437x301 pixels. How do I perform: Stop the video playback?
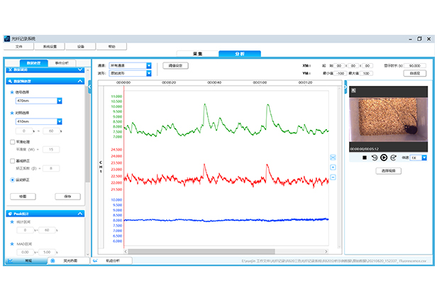(364, 158)
